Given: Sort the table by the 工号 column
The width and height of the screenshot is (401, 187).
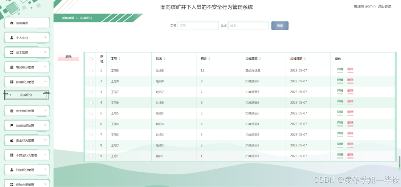Looking at the screenshot, I should click(x=119, y=59).
